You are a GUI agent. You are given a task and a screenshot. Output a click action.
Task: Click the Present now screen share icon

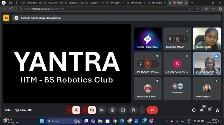tap(123, 110)
